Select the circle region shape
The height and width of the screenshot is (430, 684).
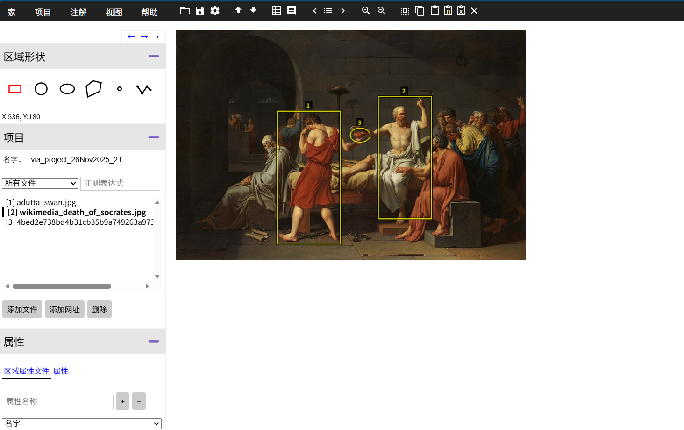tap(41, 89)
